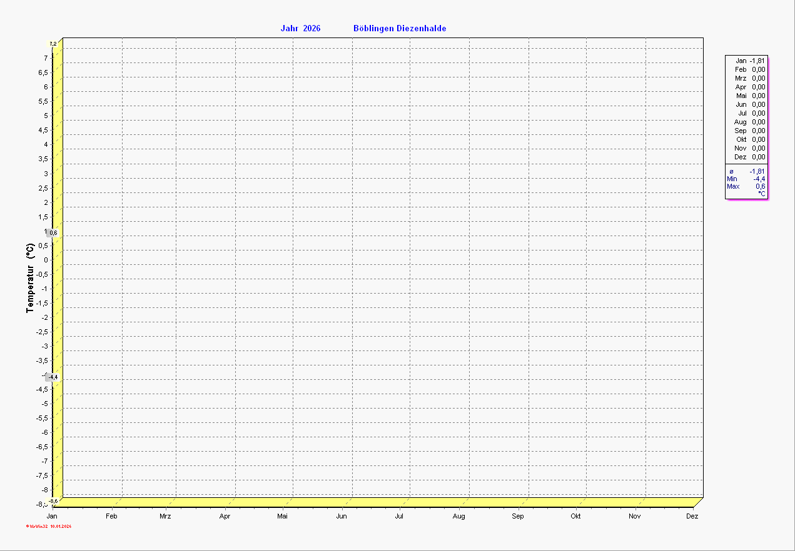Click the 0,6 value marker on the axis
The width and height of the screenshot is (795, 551).
tap(53, 233)
